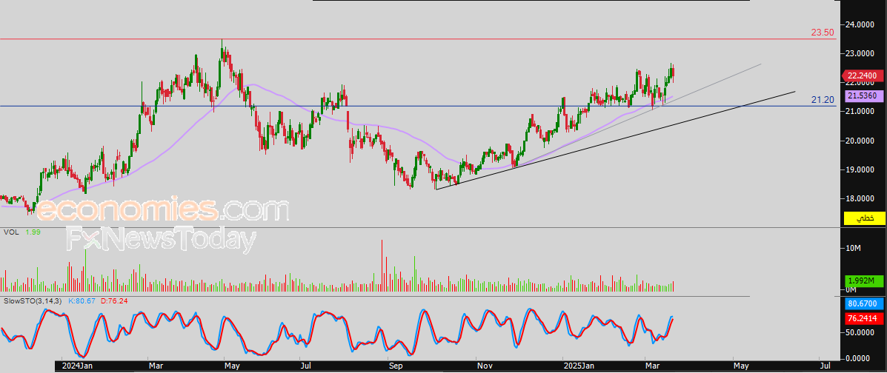This screenshot has width=887, height=373.
Task: Click the 10M volume axis label
Action: [853, 249]
